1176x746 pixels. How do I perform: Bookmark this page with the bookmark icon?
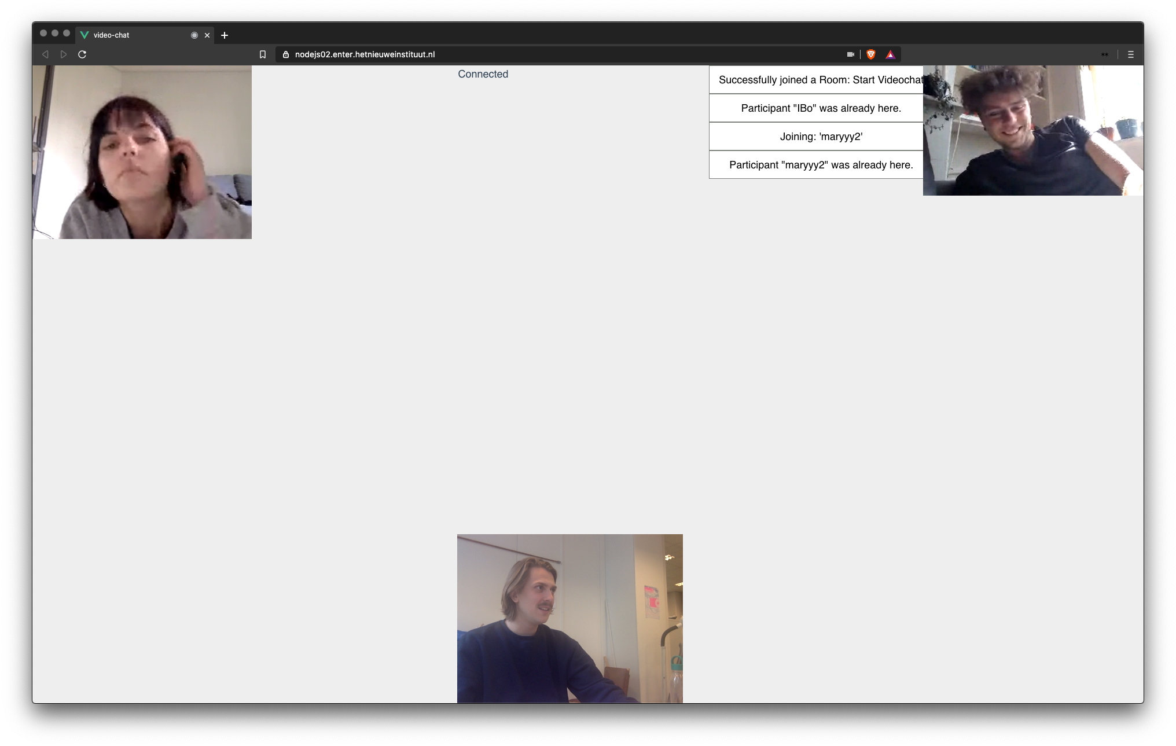click(x=263, y=54)
